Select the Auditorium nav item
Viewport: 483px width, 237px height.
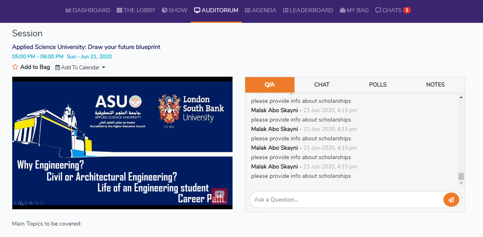(x=216, y=10)
